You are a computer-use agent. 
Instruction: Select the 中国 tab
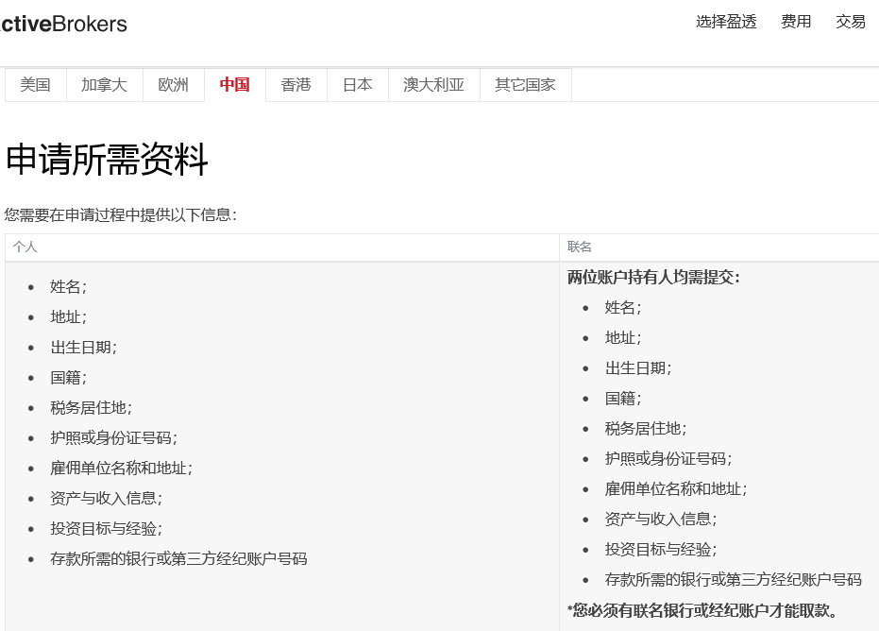[x=235, y=85]
